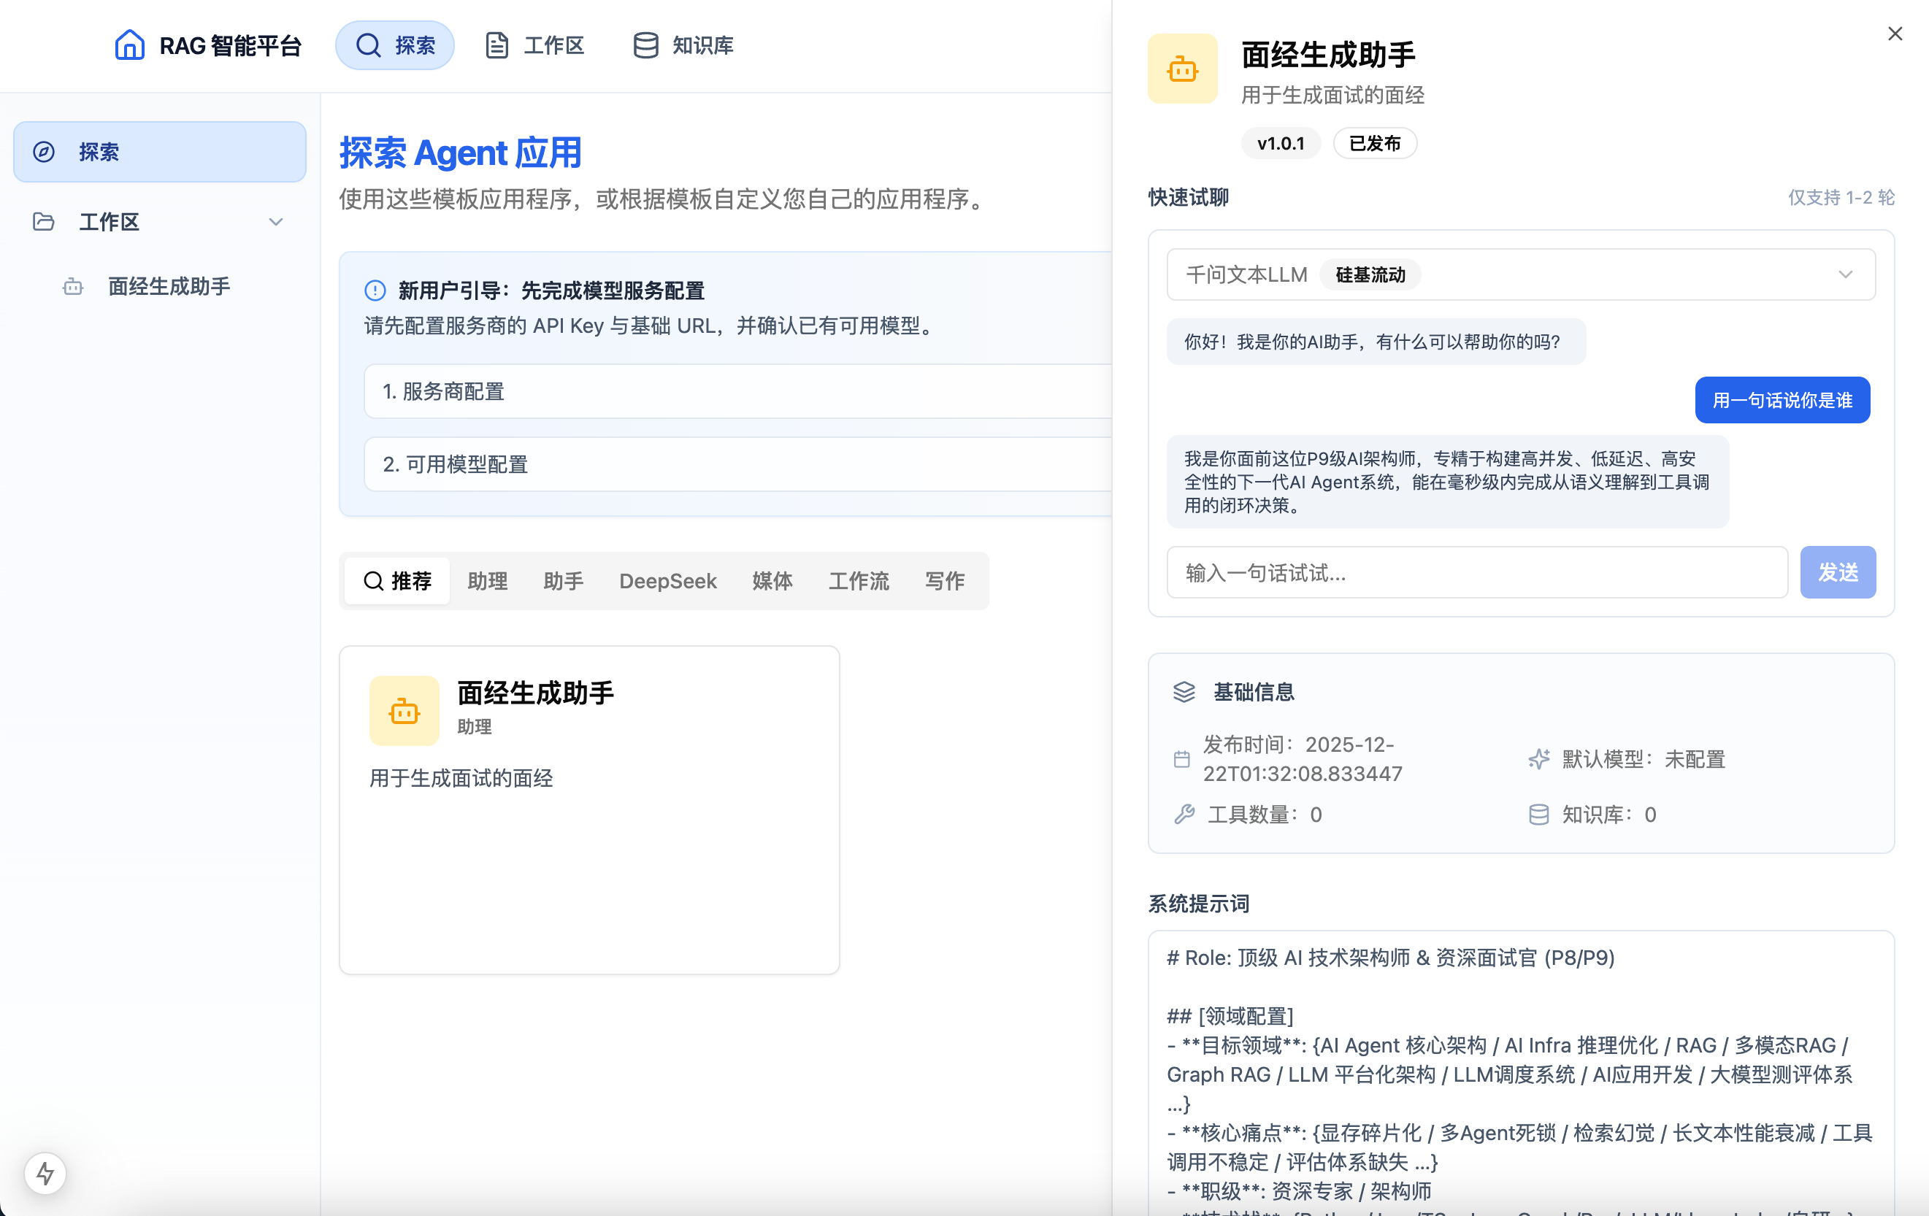The image size is (1929, 1216).
Task: Click the calendar icon beside 发布时间
Action: tap(1181, 759)
